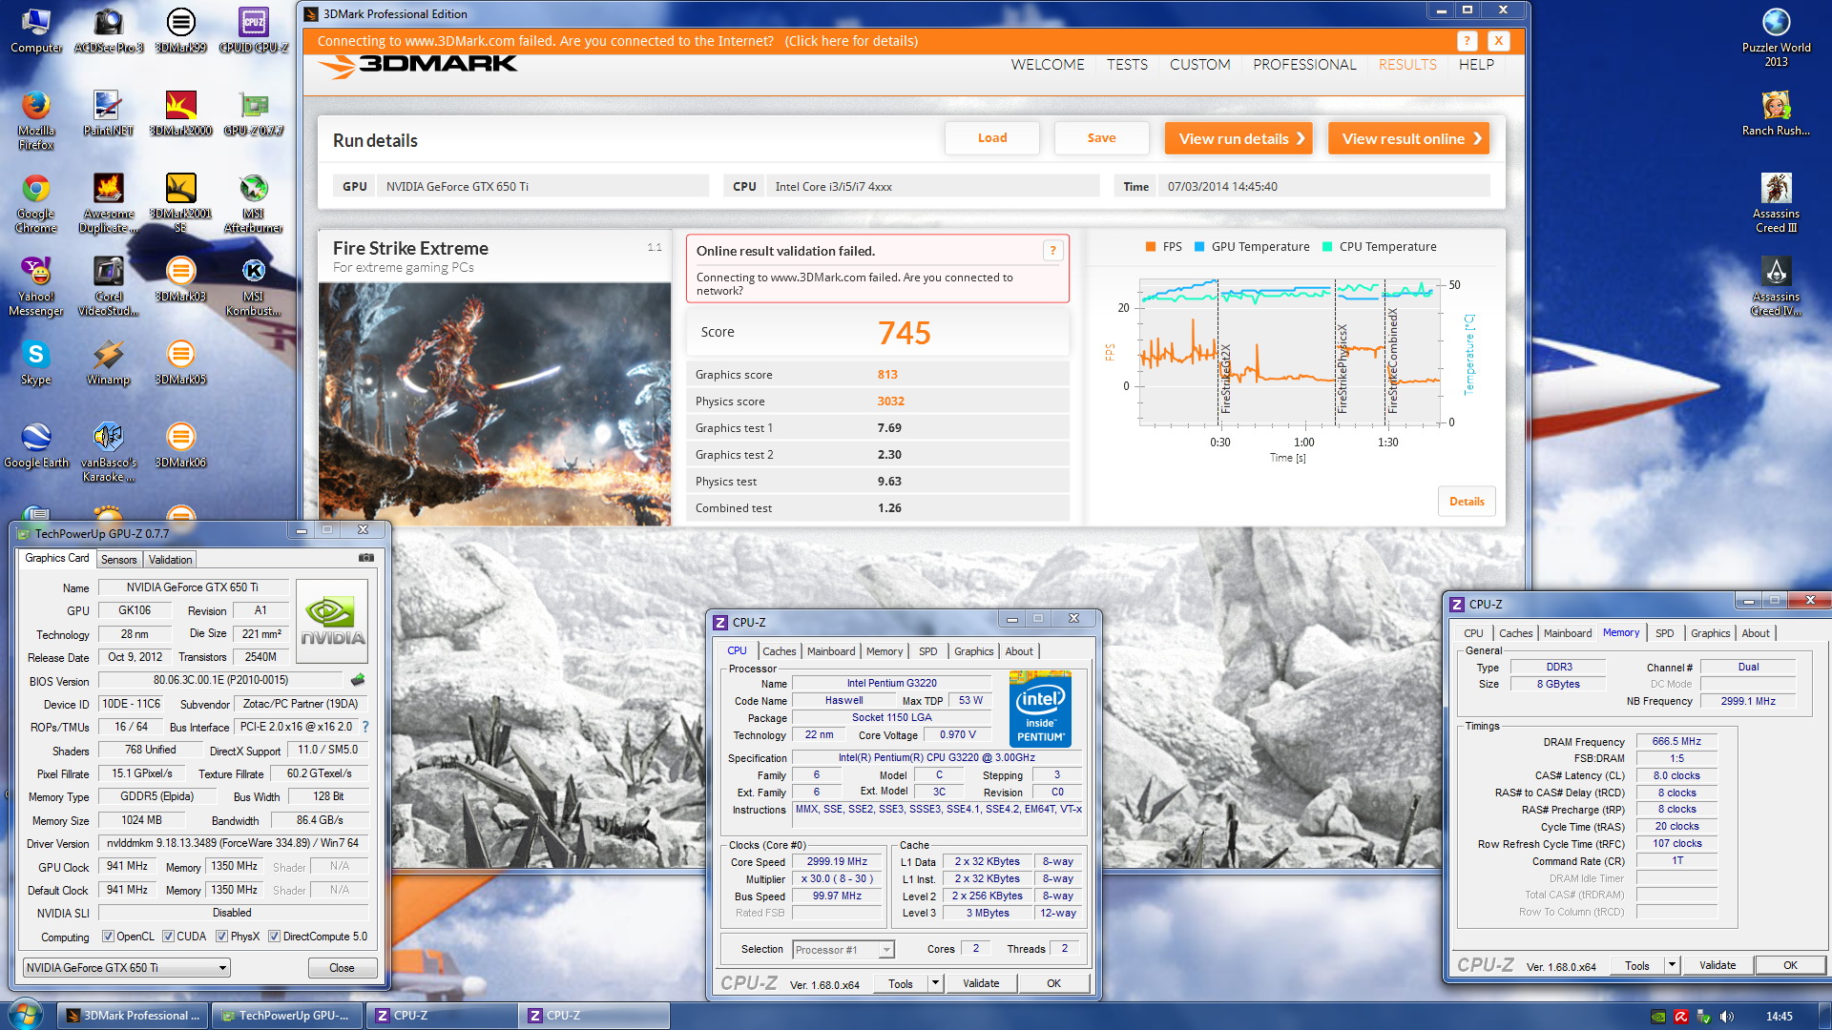Open 3DMark2001 SE desktop icon

point(180,203)
